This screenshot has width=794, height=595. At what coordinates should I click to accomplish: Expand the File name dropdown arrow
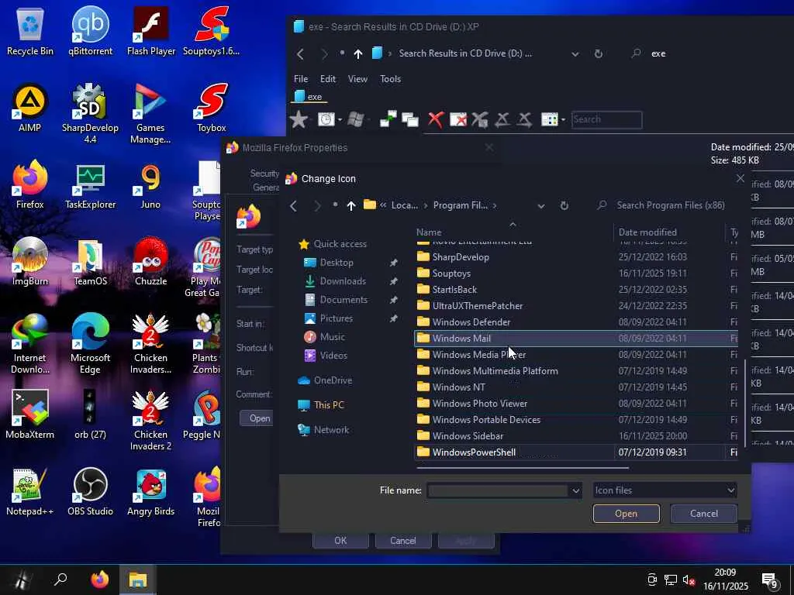tap(576, 490)
